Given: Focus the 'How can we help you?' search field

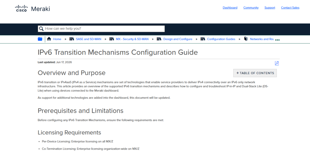Looking at the screenshot, I should click(x=101, y=29).
